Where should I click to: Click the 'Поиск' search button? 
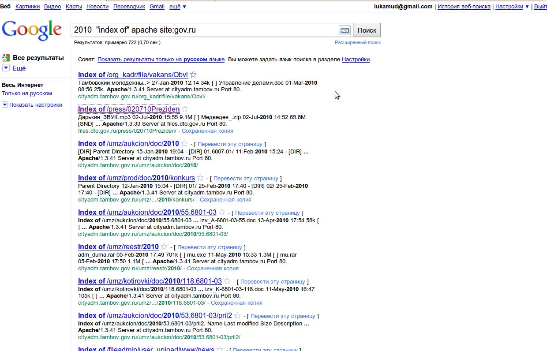click(367, 30)
